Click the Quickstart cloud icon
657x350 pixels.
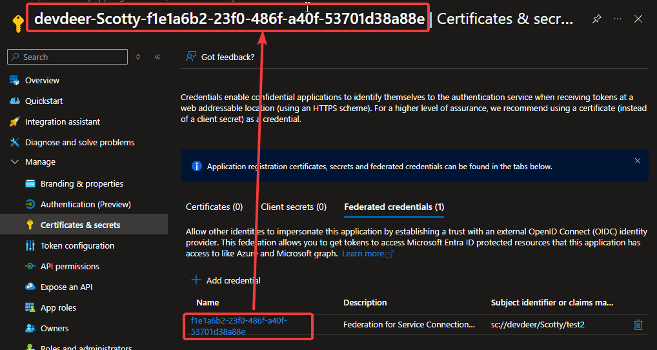(15, 101)
